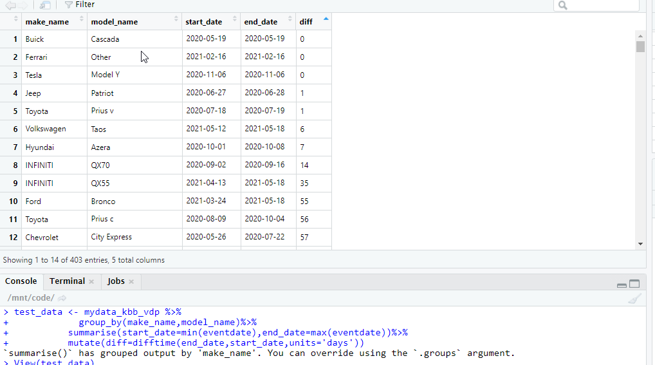The height and width of the screenshot is (365, 655).
Task: Click diff value 35 for QX55
Action: [x=314, y=183]
